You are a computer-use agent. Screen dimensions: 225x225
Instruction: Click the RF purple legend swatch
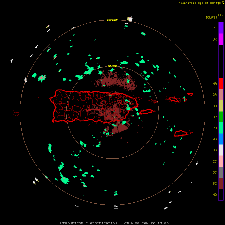[x=221, y=28]
